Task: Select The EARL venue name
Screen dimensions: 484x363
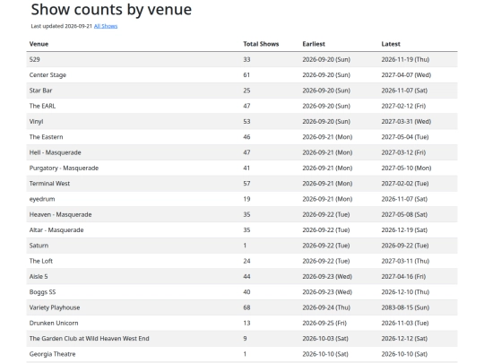Action: click(x=42, y=106)
